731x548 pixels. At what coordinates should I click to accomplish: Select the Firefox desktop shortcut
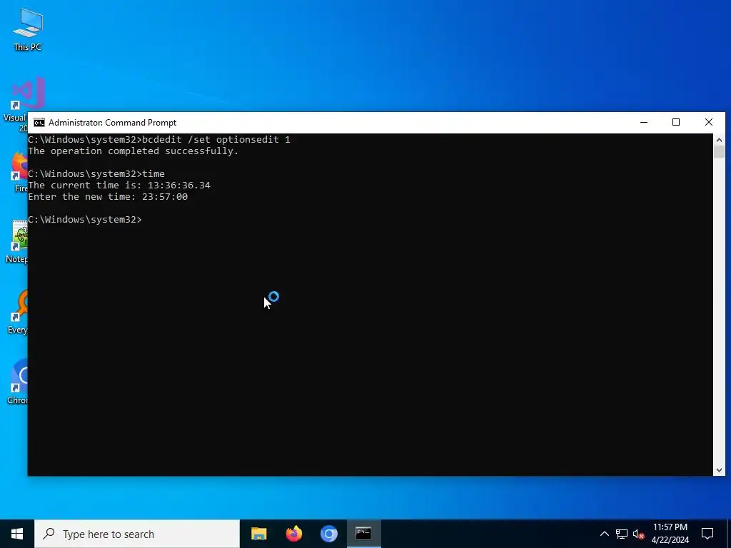point(19,171)
